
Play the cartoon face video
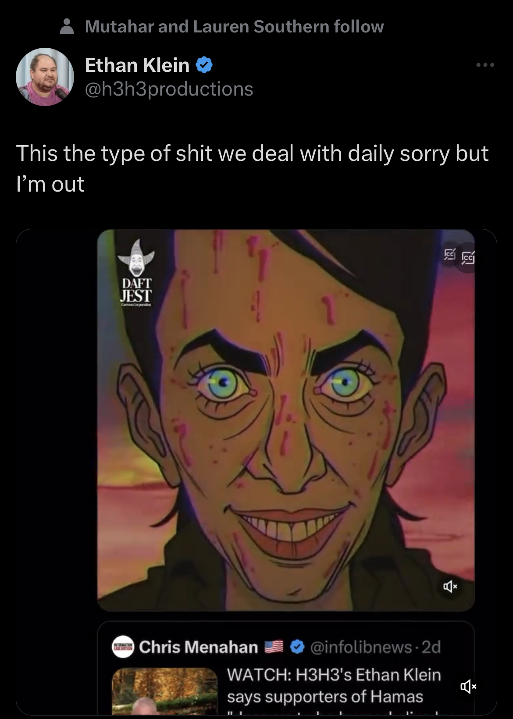pos(286,420)
